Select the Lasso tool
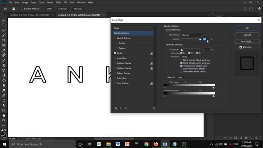This screenshot has width=263, height=148. [x=4, y=30]
